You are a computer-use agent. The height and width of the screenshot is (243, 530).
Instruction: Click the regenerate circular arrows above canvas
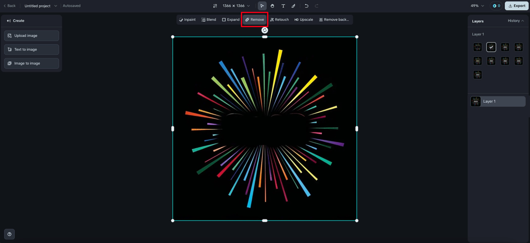tap(265, 30)
